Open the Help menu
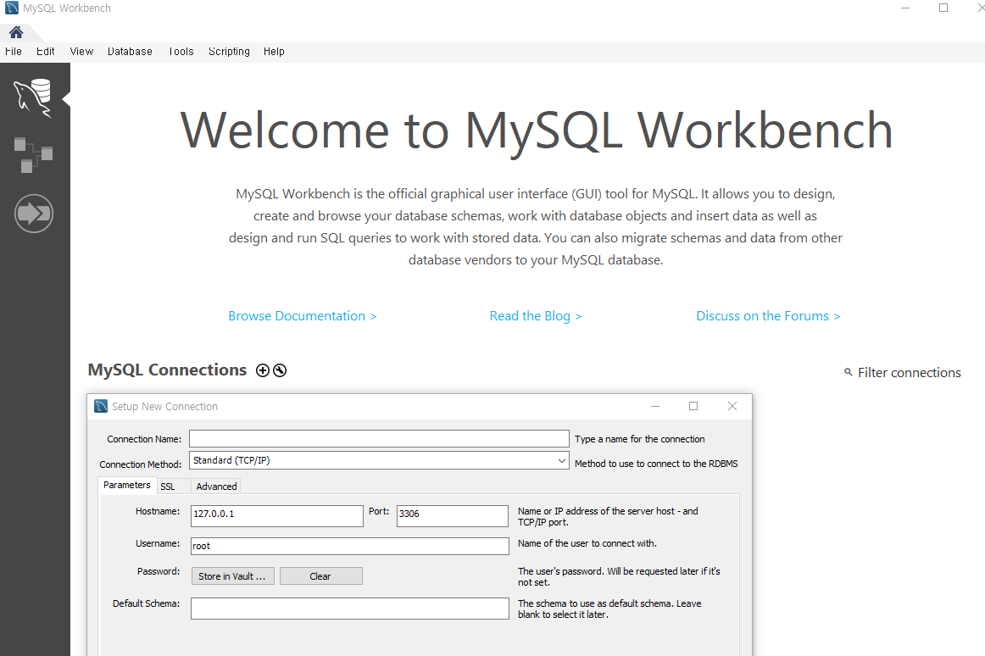 pos(274,52)
